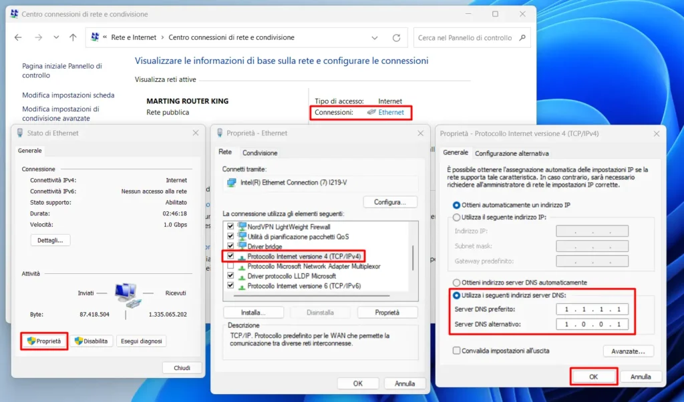This screenshot has height=402, width=684.
Task: Enable 'Convalida impostazioni all'uscita' checkbox
Action: point(456,351)
